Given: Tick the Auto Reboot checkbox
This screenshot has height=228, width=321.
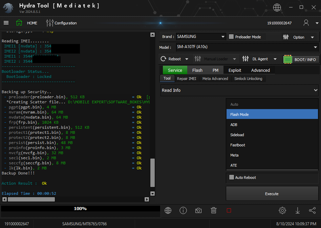Looking at the screenshot, I should coord(232,177).
